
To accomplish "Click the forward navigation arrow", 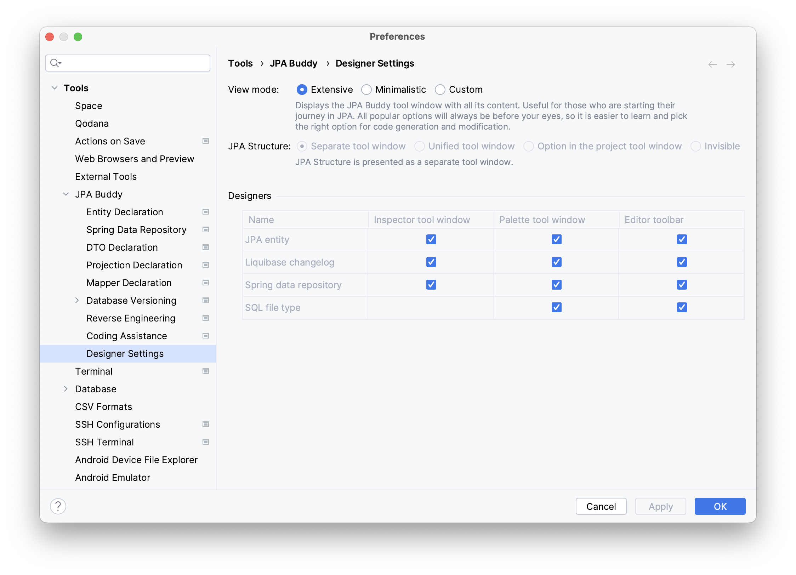I will coord(730,64).
